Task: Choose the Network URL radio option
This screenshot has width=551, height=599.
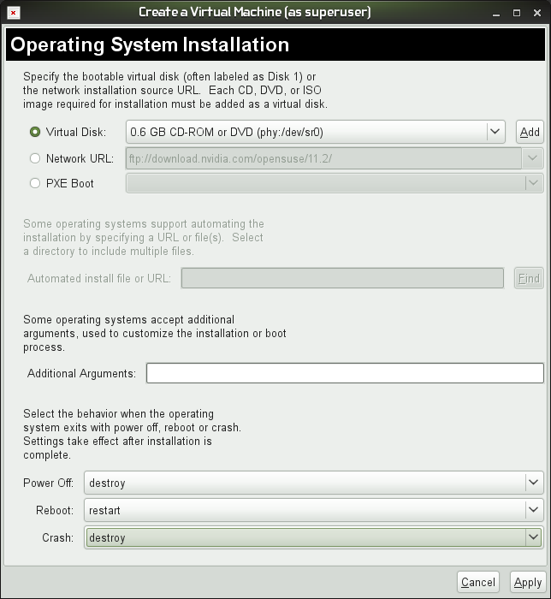Action: (35, 158)
